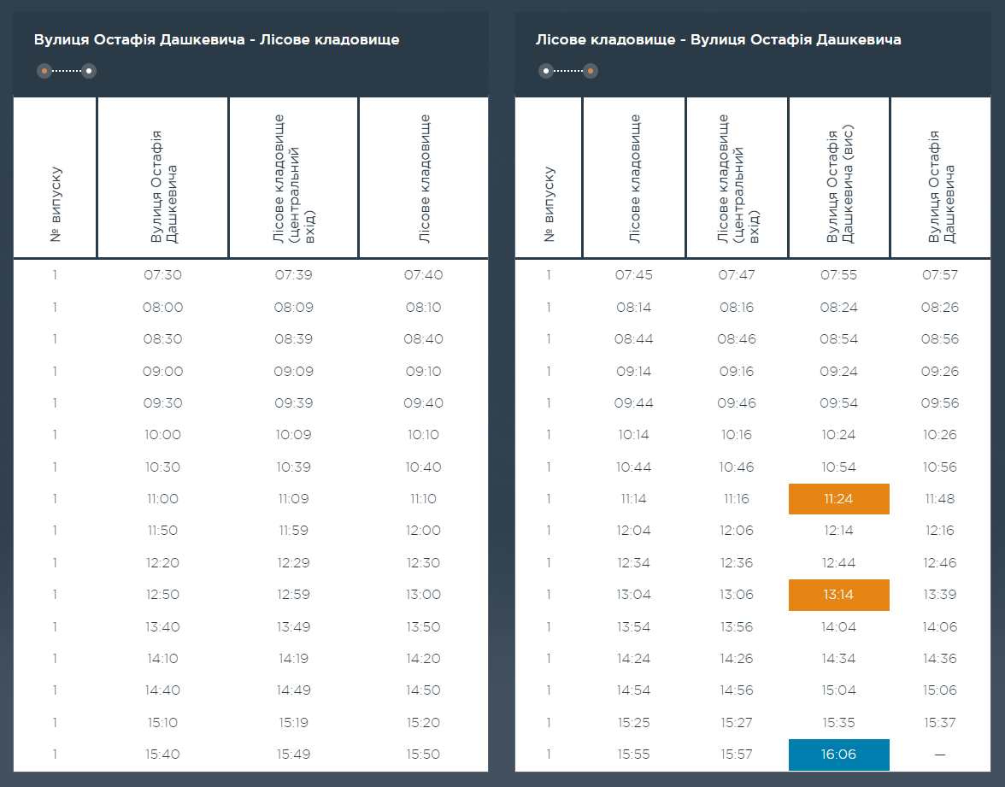Select the 07:45 departure in the right table
The image size is (1005, 787).
(x=633, y=275)
